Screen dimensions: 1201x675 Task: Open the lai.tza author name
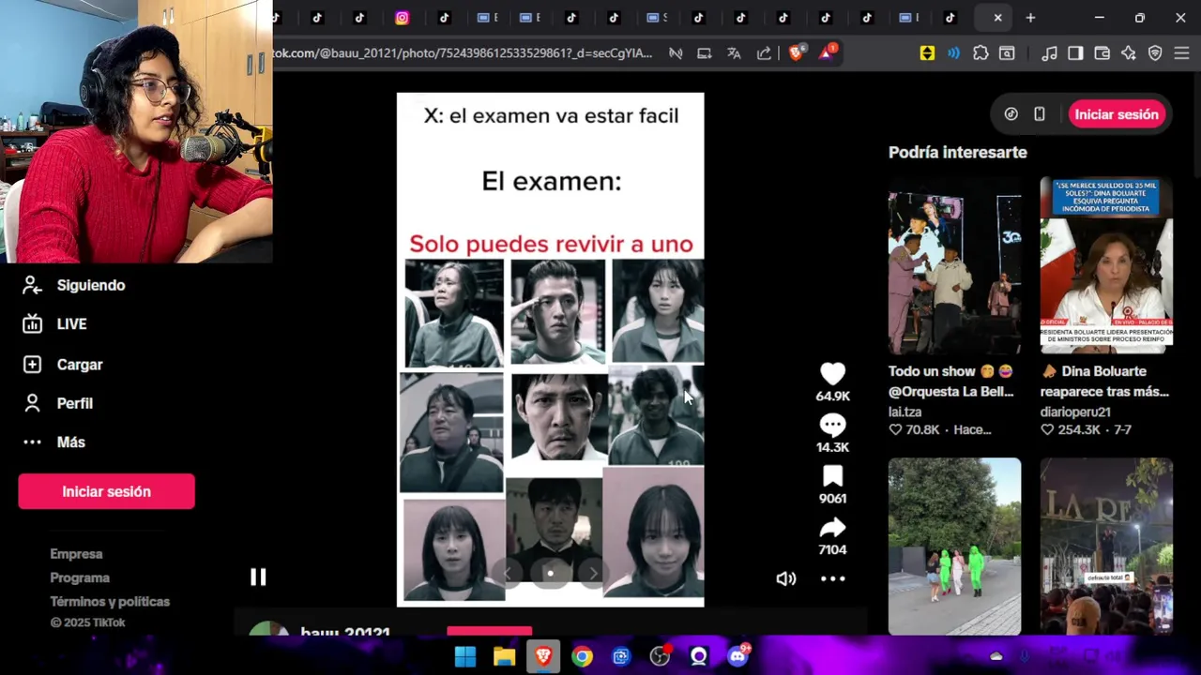coord(905,412)
